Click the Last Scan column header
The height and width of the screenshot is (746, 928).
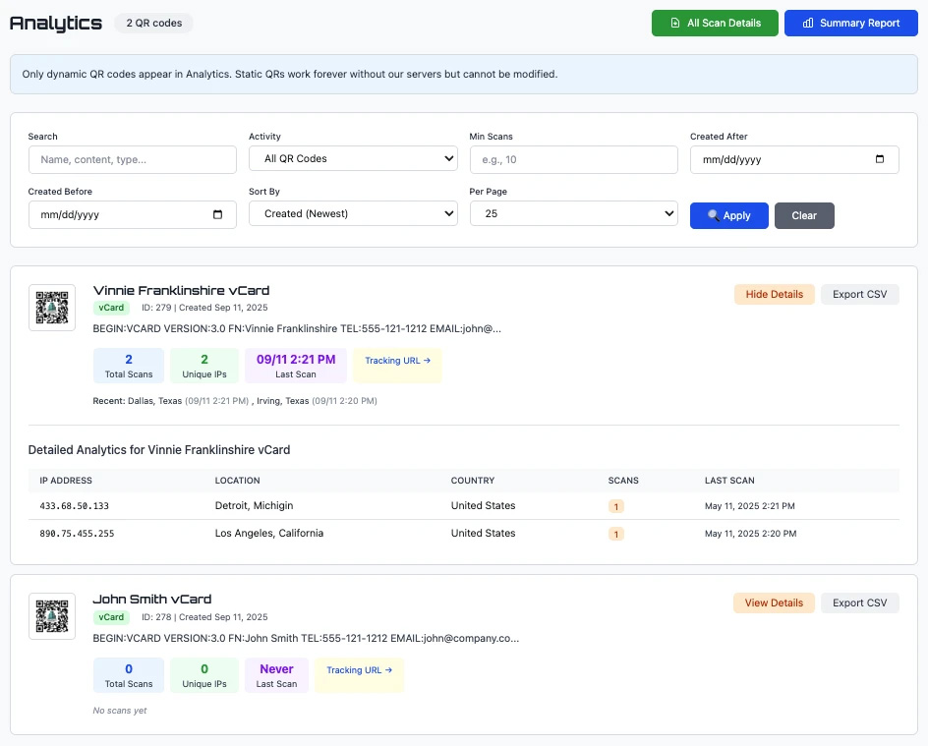729,481
